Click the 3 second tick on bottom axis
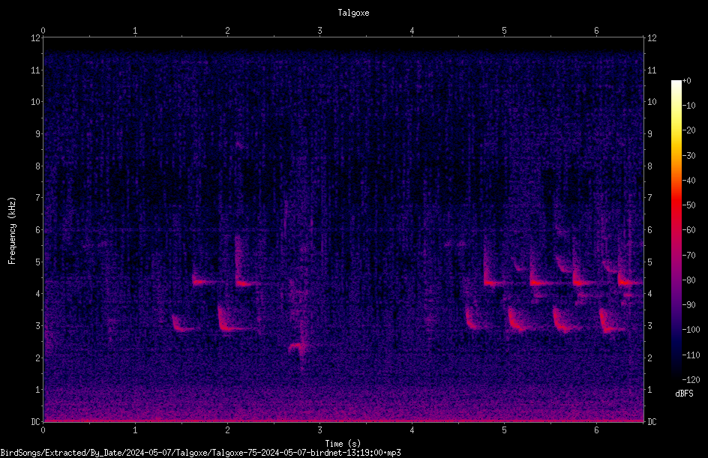 (319, 430)
